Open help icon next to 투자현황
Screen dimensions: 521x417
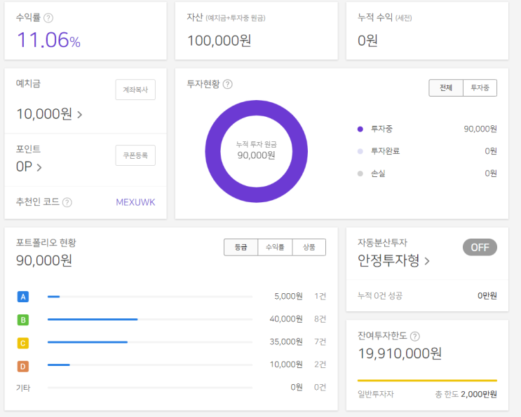[228, 84]
